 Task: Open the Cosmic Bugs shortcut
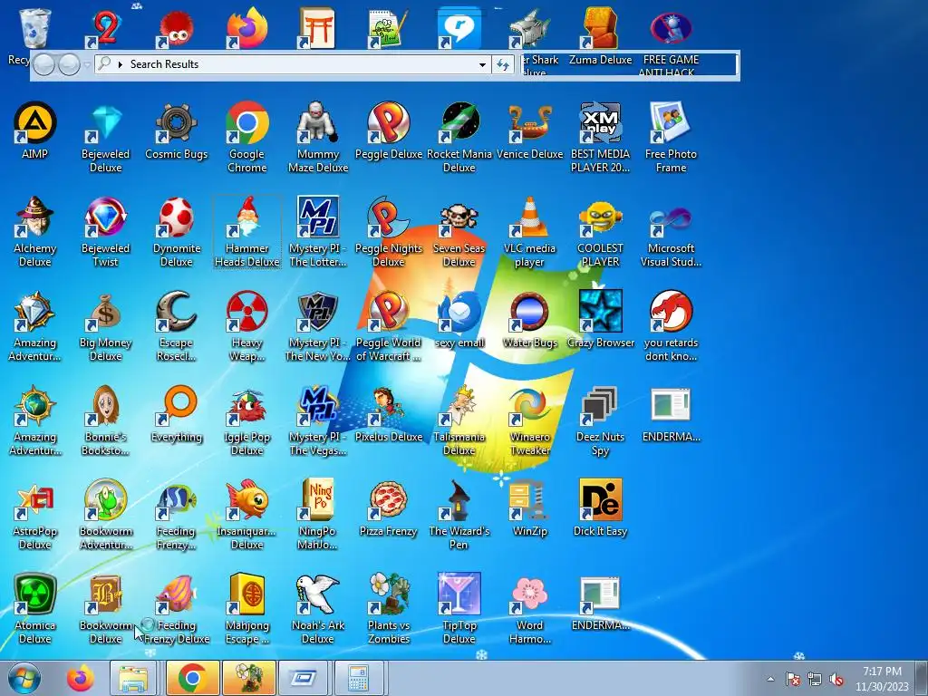tap(177, 131)
